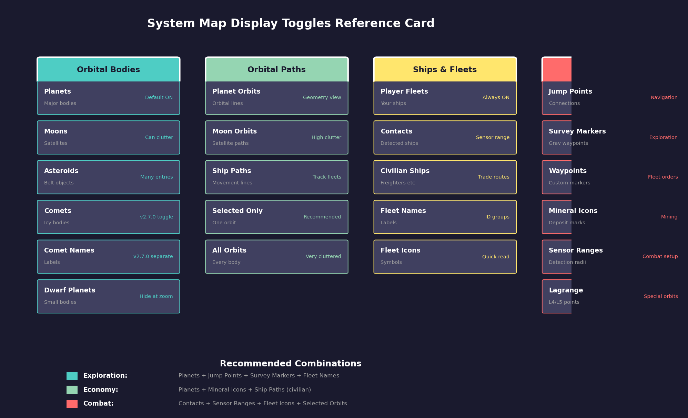Select the Orbital Bodies section header
The image size is (688, 418).
pos(108,69)
